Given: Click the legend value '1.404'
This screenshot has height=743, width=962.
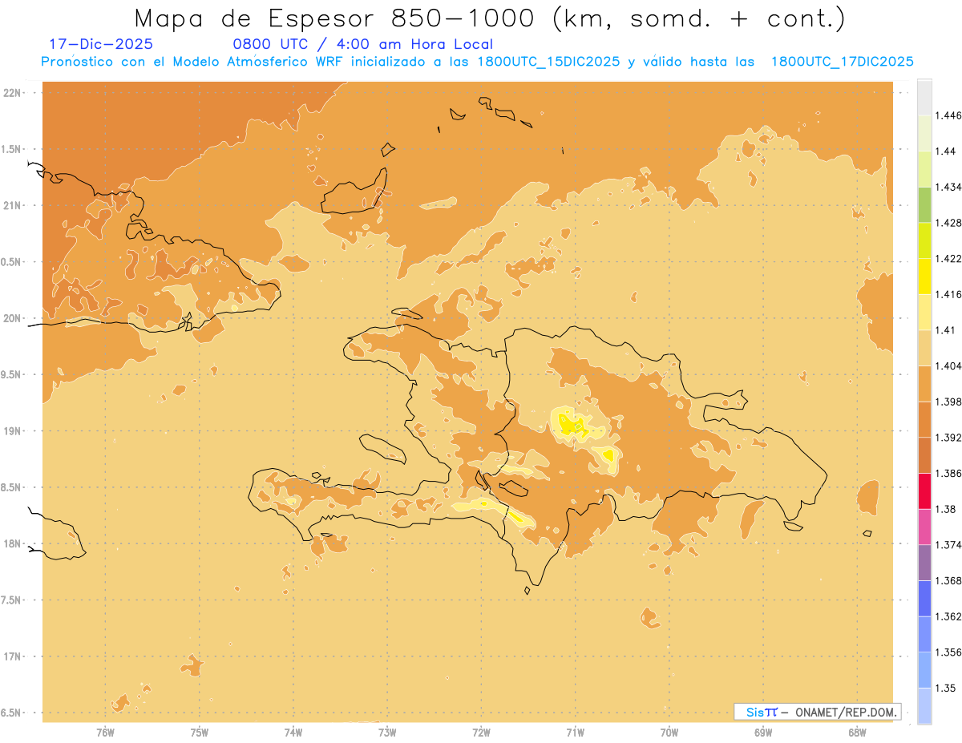Looking at the screenshot, I should pyautogui.click(x=948, y=365).
